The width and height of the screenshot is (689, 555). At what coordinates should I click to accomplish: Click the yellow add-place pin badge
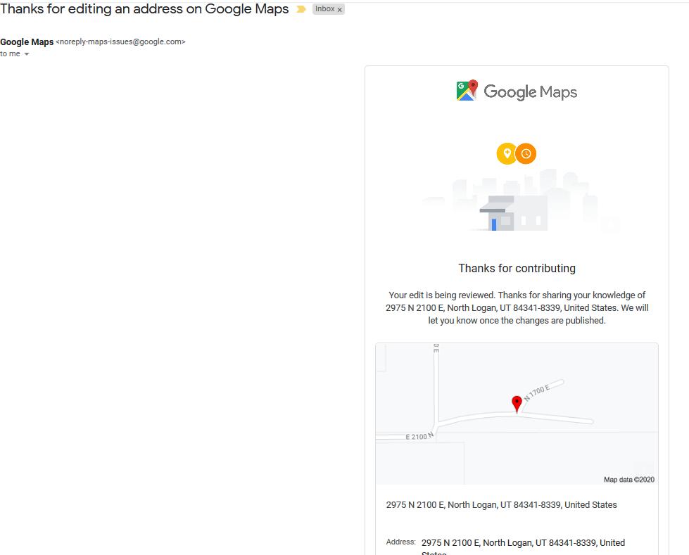coord(506,153)
